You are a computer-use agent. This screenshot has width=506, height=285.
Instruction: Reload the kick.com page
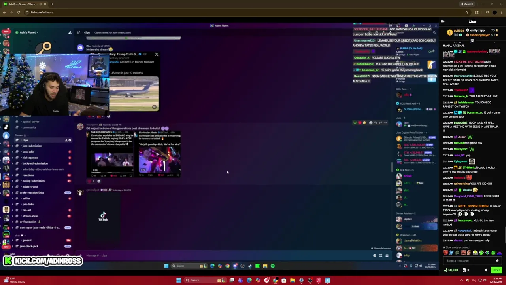[x=18, y=12]
